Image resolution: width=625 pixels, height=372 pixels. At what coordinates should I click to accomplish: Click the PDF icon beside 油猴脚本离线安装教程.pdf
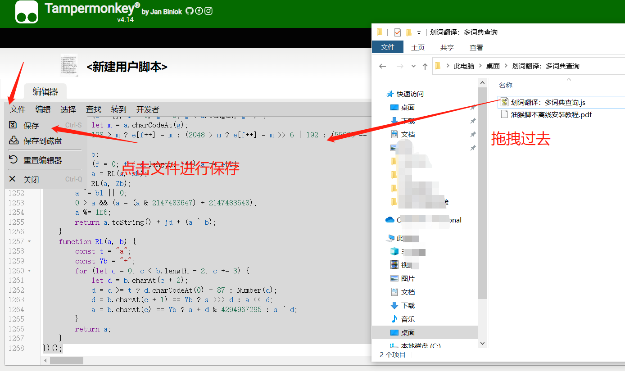504,114
